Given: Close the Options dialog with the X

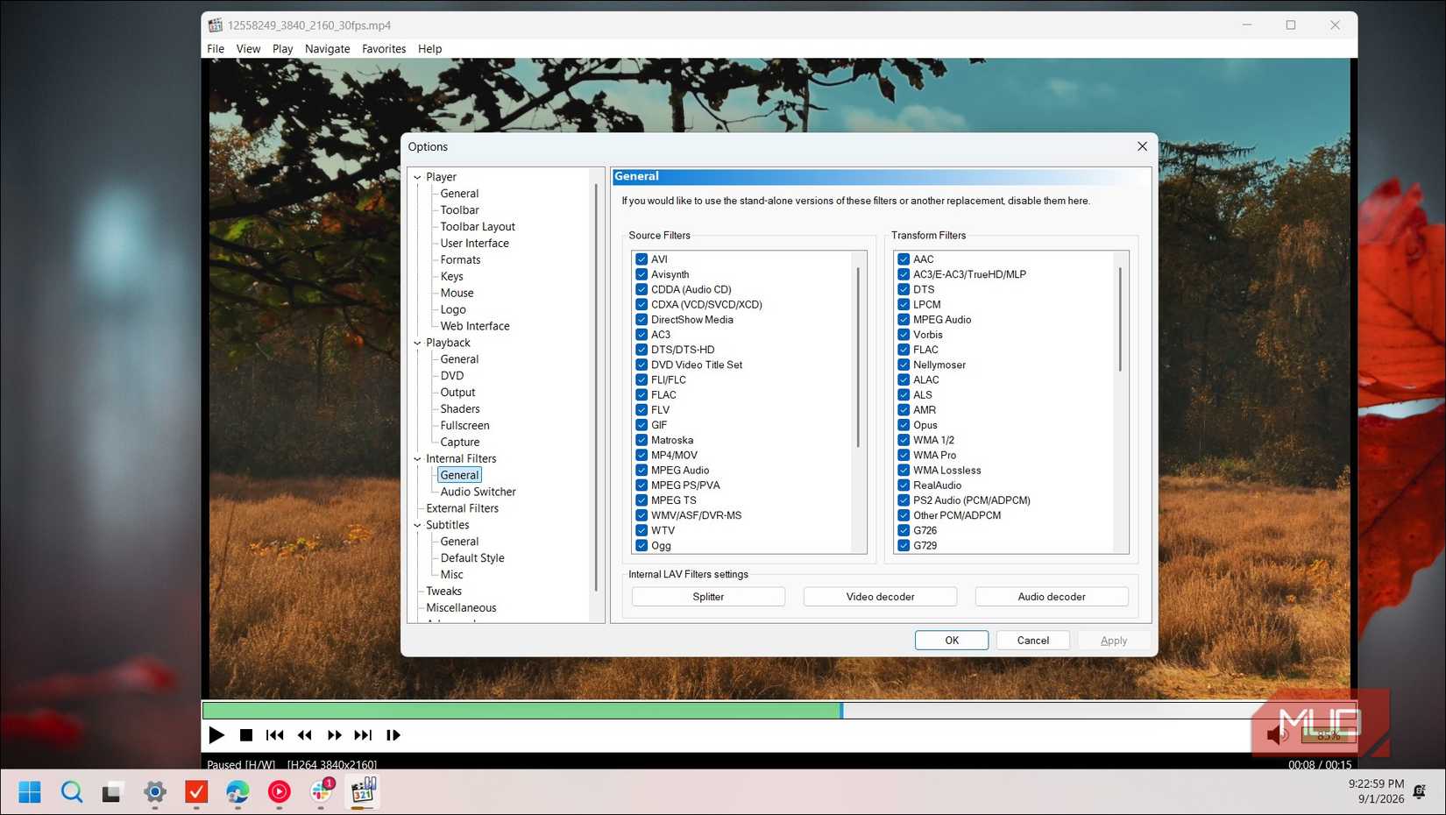Looking at the screenshot, I should click(1142, 146).
